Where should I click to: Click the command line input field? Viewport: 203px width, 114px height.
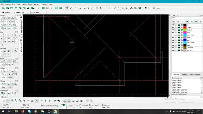(186, 97)
